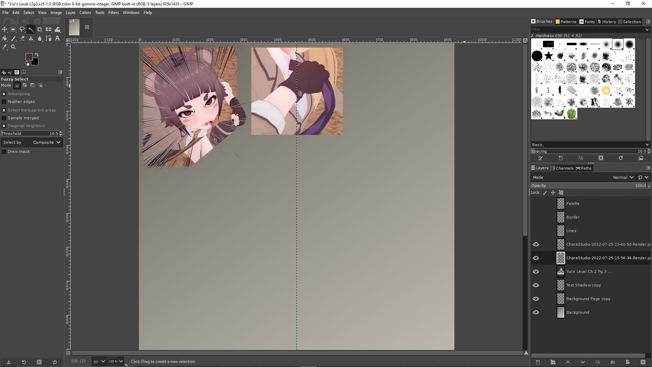Screen dimensions: 652x367
Task: Hide the Background Page copy layer
Action: pyautogui.click(x=536, y=299)
